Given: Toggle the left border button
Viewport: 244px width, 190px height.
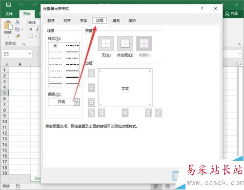Looking at the screenshot, I should pyautogui.click(x=102, y=113).
